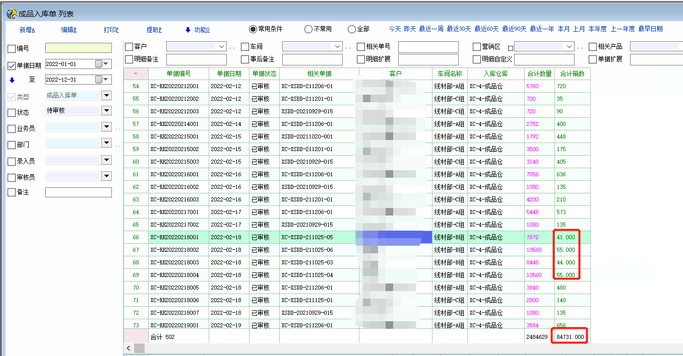Click the blue down-arrow 功能 icon
This screenshot has height=356, width=683.
point(188,30)
